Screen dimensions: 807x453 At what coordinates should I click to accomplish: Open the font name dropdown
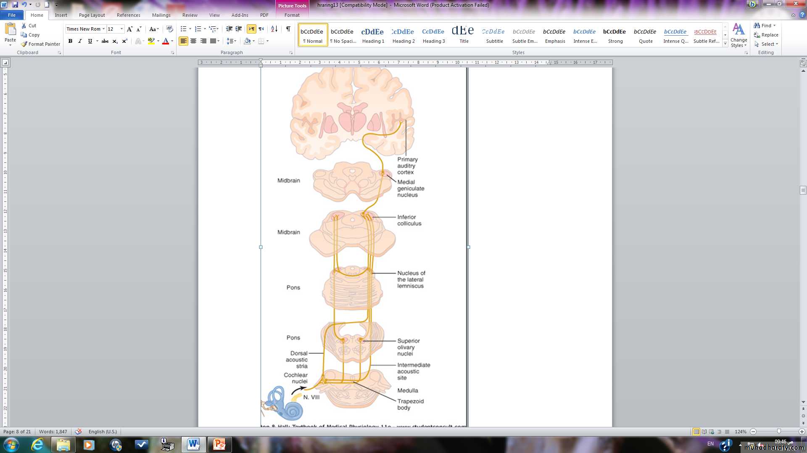coord(103,29)
